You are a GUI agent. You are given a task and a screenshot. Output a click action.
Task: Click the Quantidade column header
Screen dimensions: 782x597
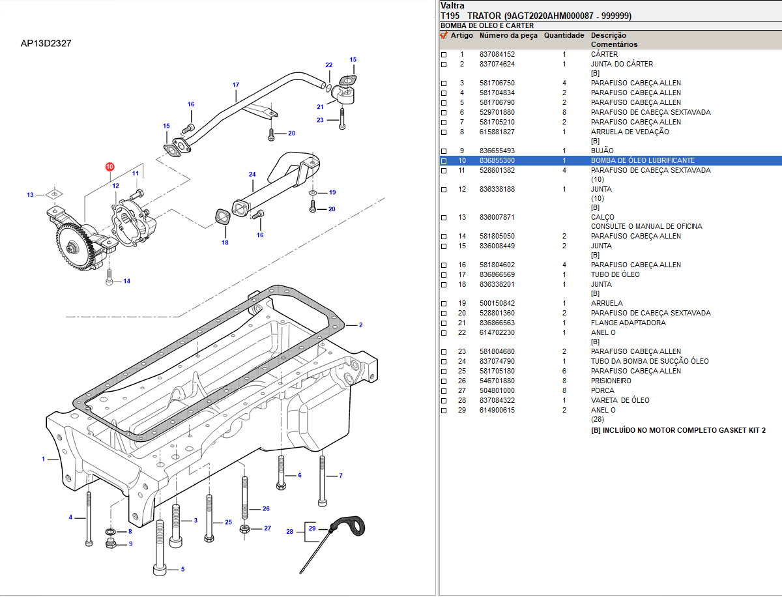point(564,35)
